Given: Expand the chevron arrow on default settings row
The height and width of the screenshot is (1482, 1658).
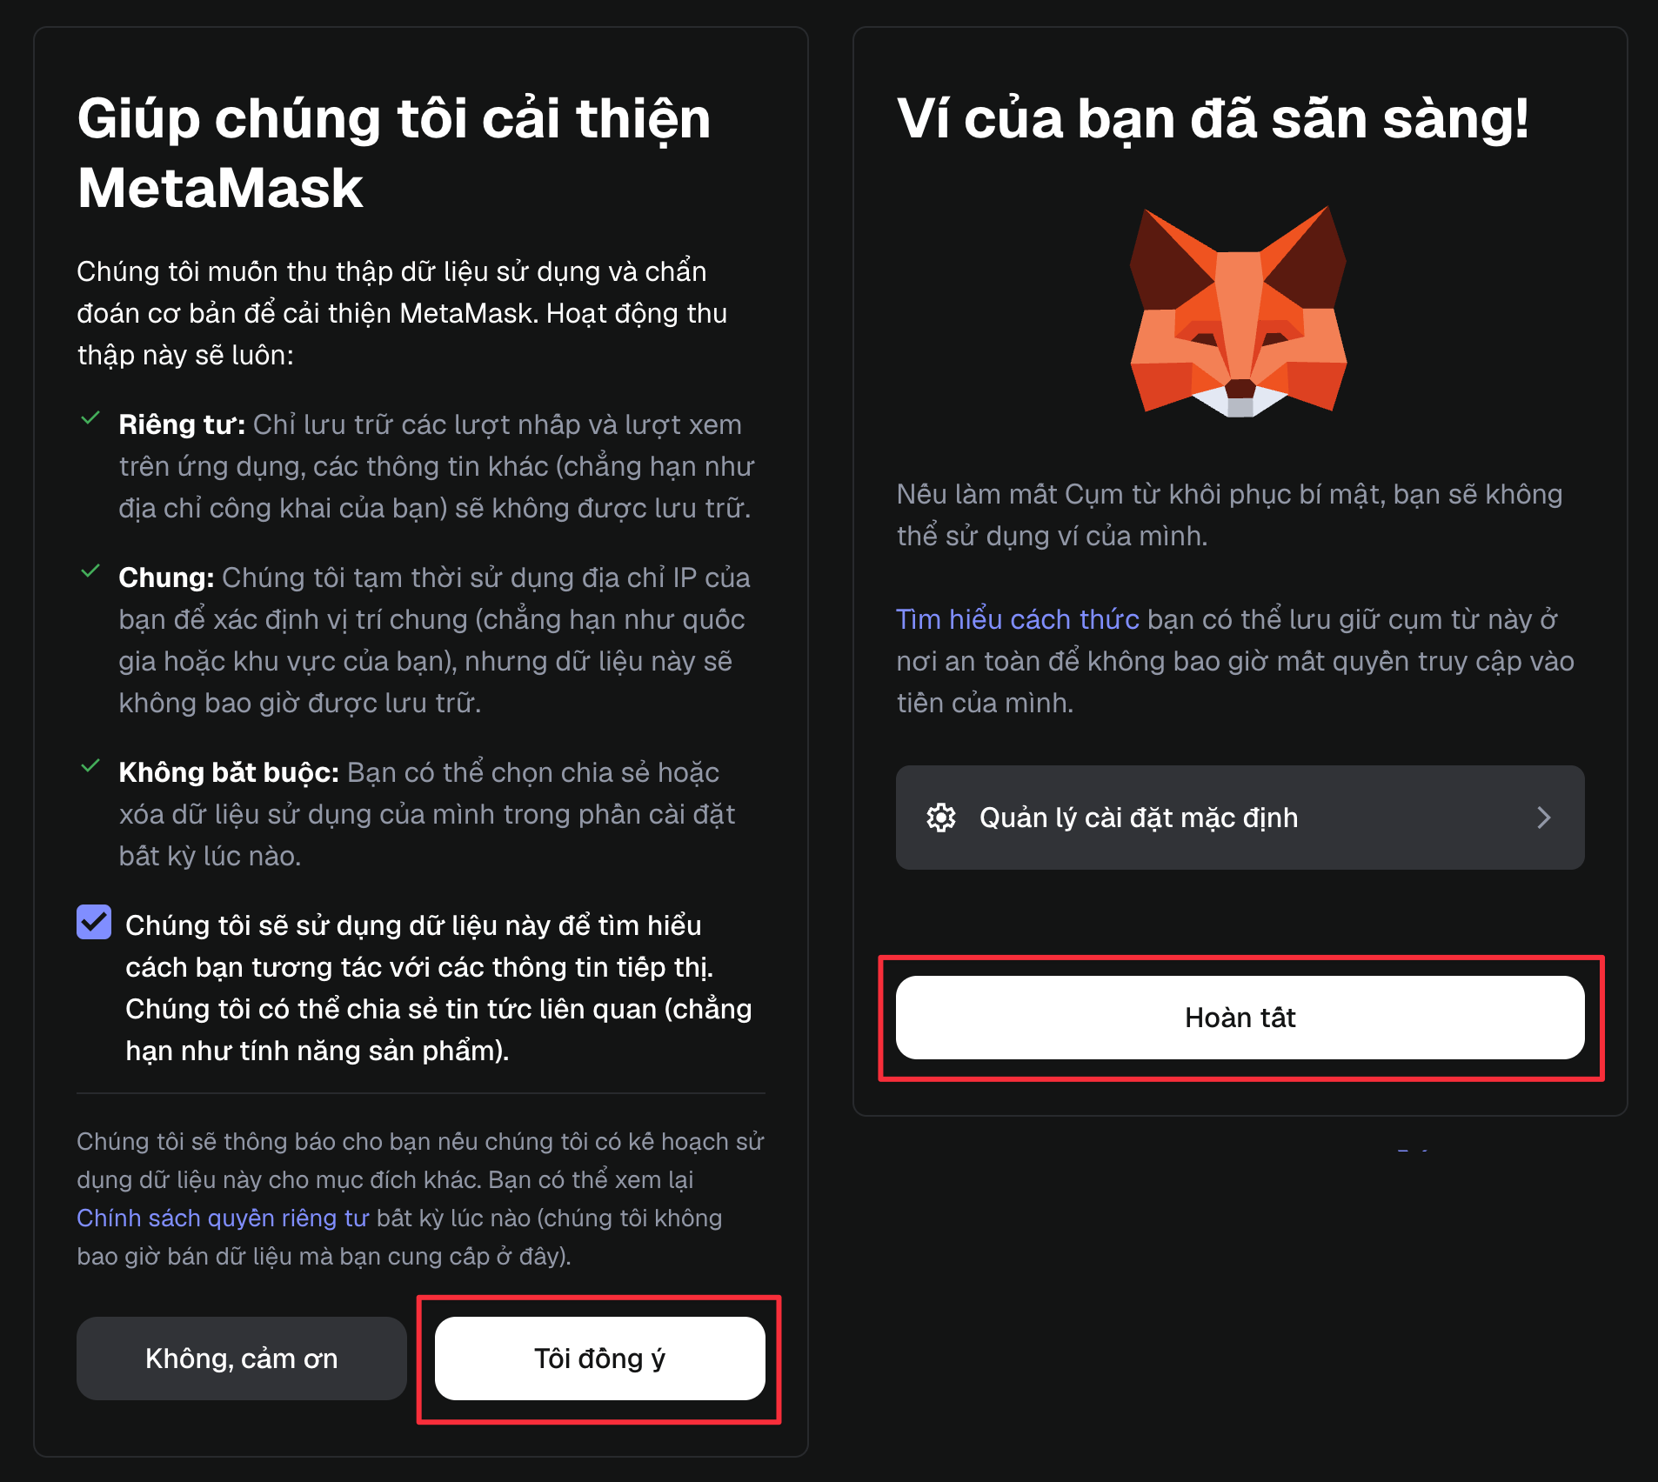Looking at the screenshot, I should coord(1544,818).
